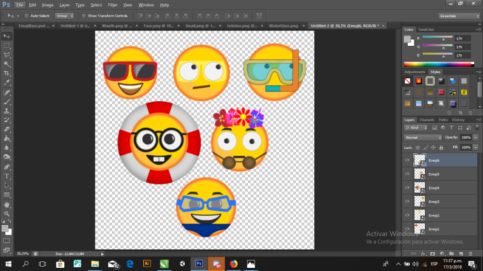Image resolution: width=483 pixels, height=271 pixels.
Task: Open the Illustrator app from the taskbar
Action: (147, 263)
